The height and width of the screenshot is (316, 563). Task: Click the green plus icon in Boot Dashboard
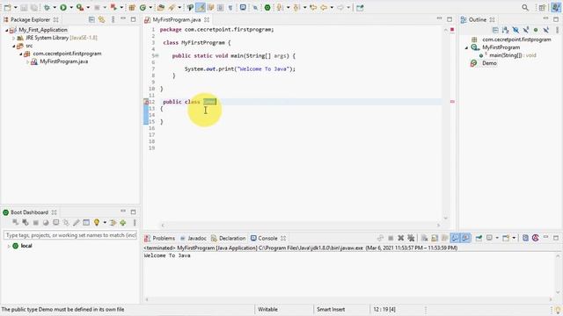123,222
